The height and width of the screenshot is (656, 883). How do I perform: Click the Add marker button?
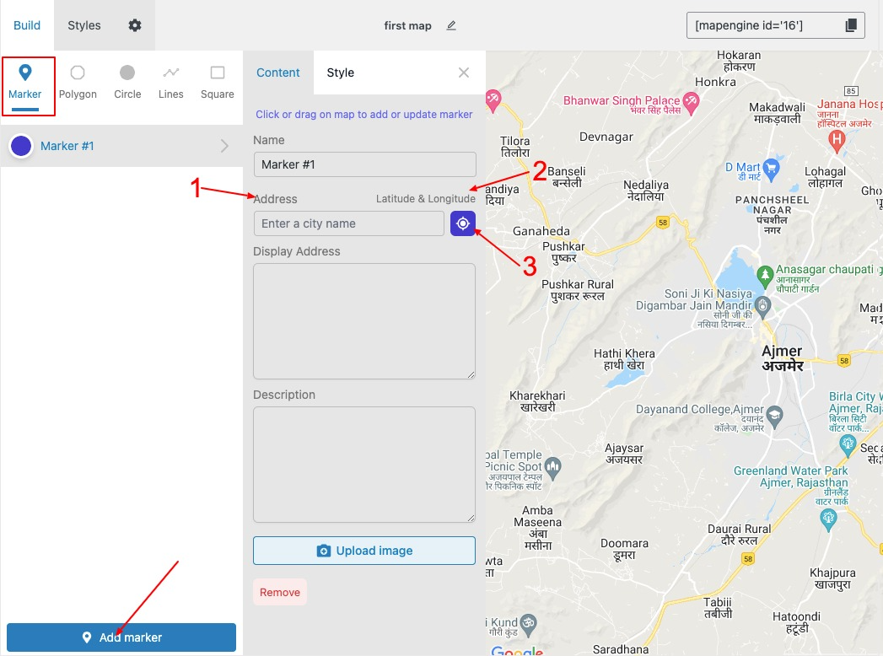tap(121, 637)
